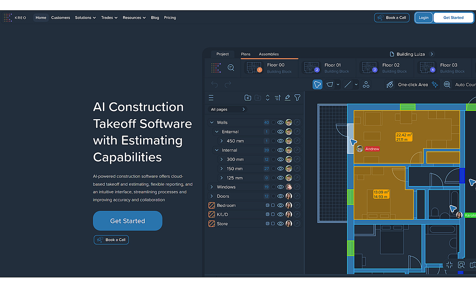Click the Login button
The image size is (476, 288).
[424, 18]
